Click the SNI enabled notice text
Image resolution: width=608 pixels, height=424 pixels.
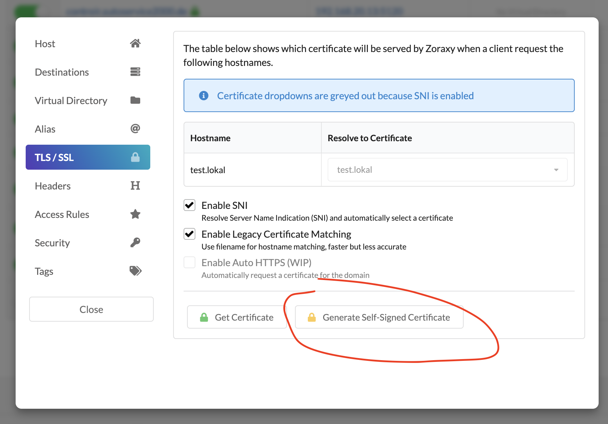[x=345, y=96]
